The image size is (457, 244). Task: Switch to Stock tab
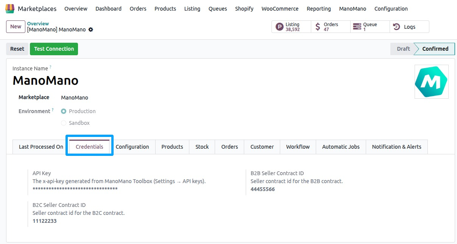pos(202,147)
